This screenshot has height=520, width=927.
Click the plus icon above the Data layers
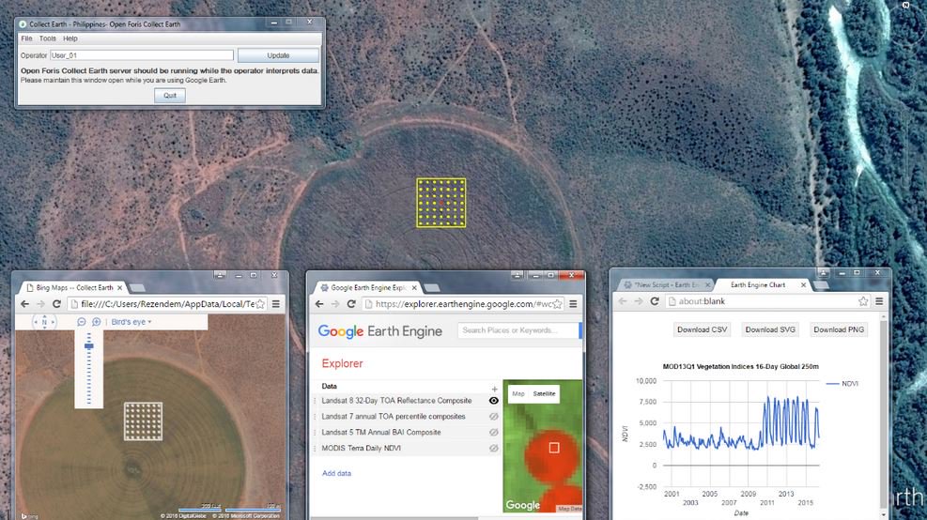tap(494, 389)
